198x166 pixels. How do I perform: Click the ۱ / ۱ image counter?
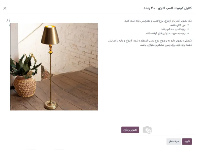coord(8,23)
